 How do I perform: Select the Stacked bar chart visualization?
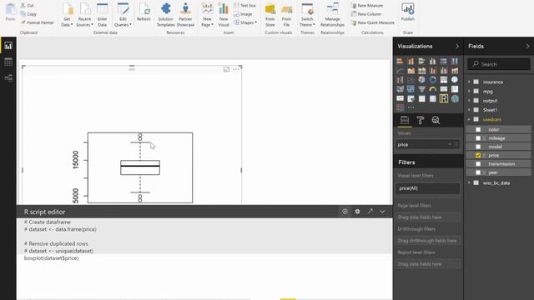[x=400, y=61]
